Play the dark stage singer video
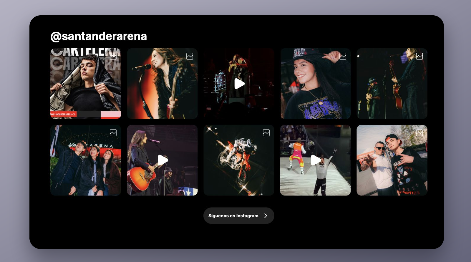The image size is (471, 262). tap(239, 84)
